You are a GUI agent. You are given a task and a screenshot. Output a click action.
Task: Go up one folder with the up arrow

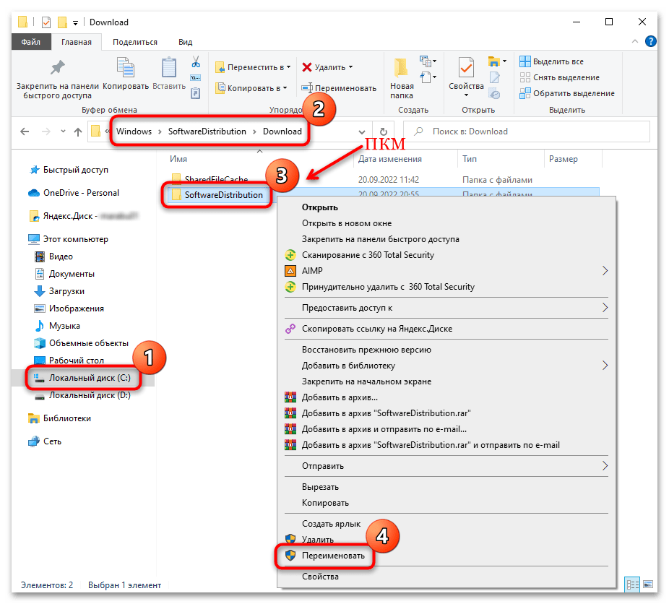click(x=78, y=131)
